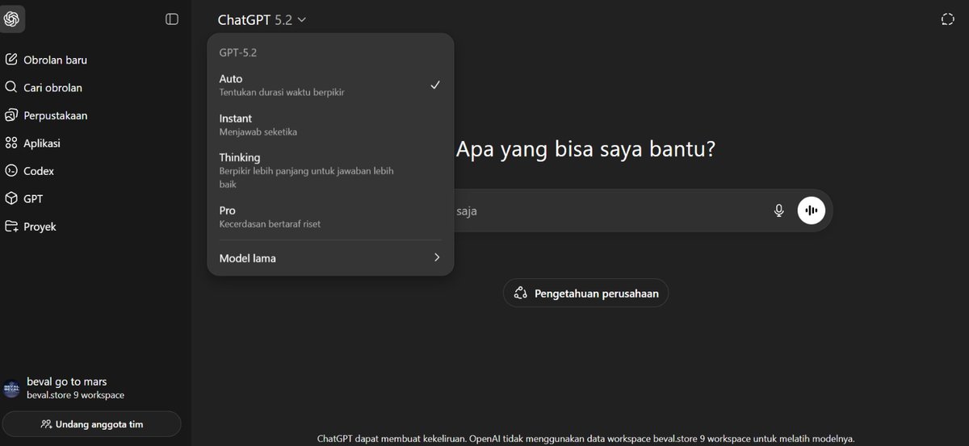The width and height of the screenshot is (969, 446).
Task: Select the Auto model mode
Action: [330, 85]
